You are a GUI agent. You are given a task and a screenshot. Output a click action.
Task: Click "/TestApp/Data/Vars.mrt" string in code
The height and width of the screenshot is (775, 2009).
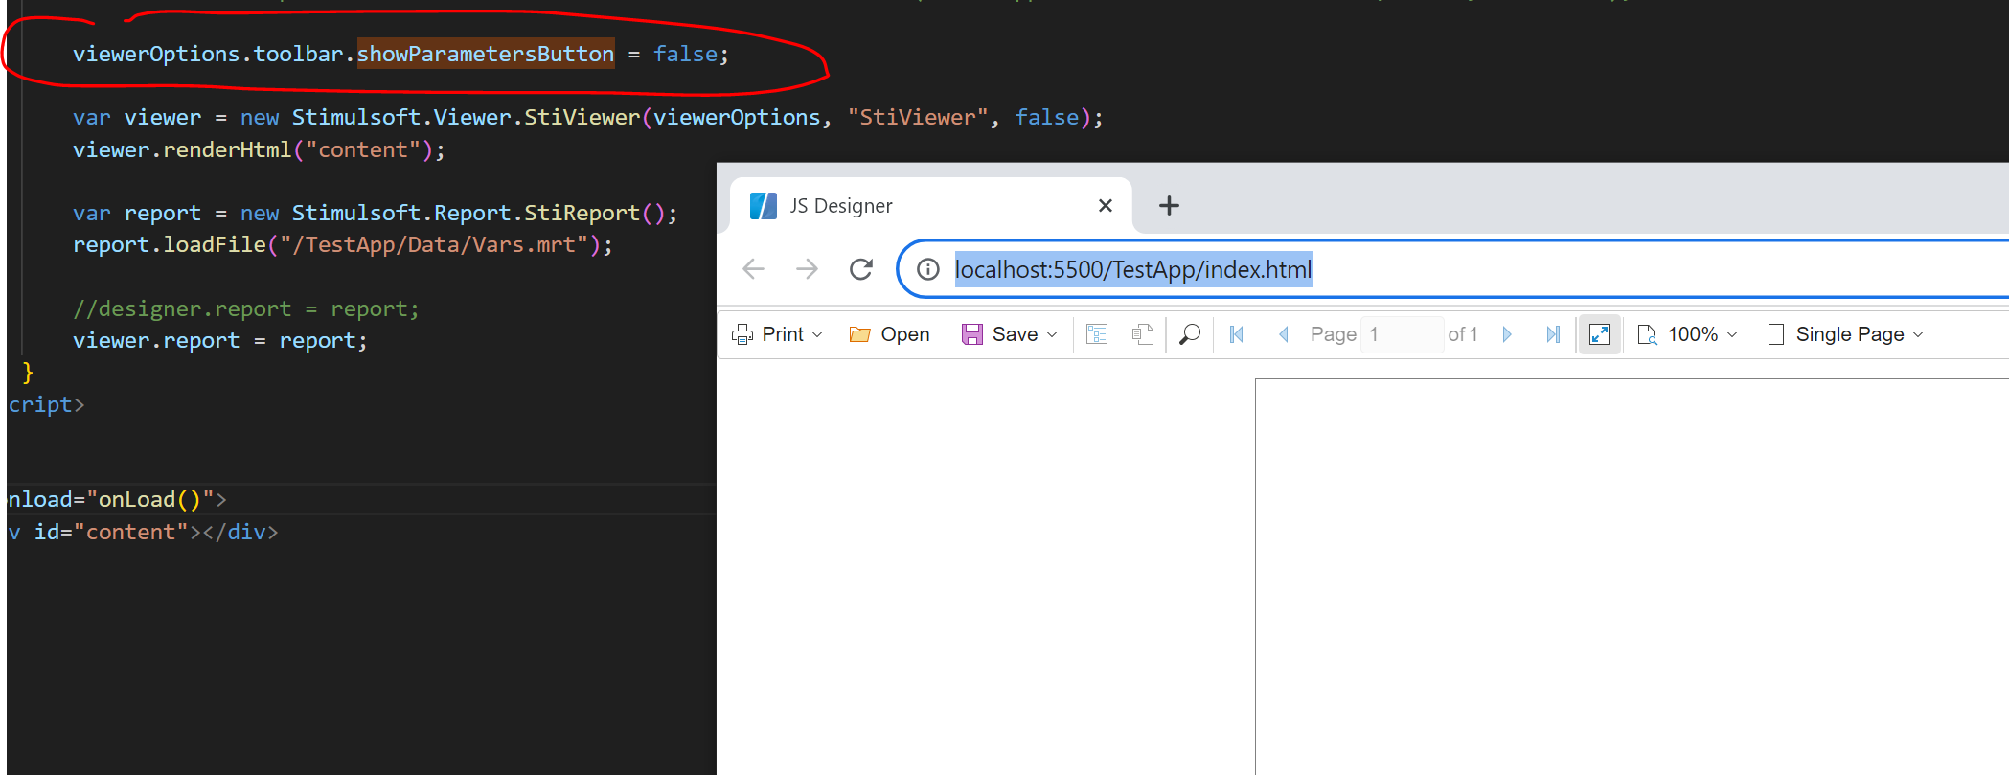pos(434,244)
